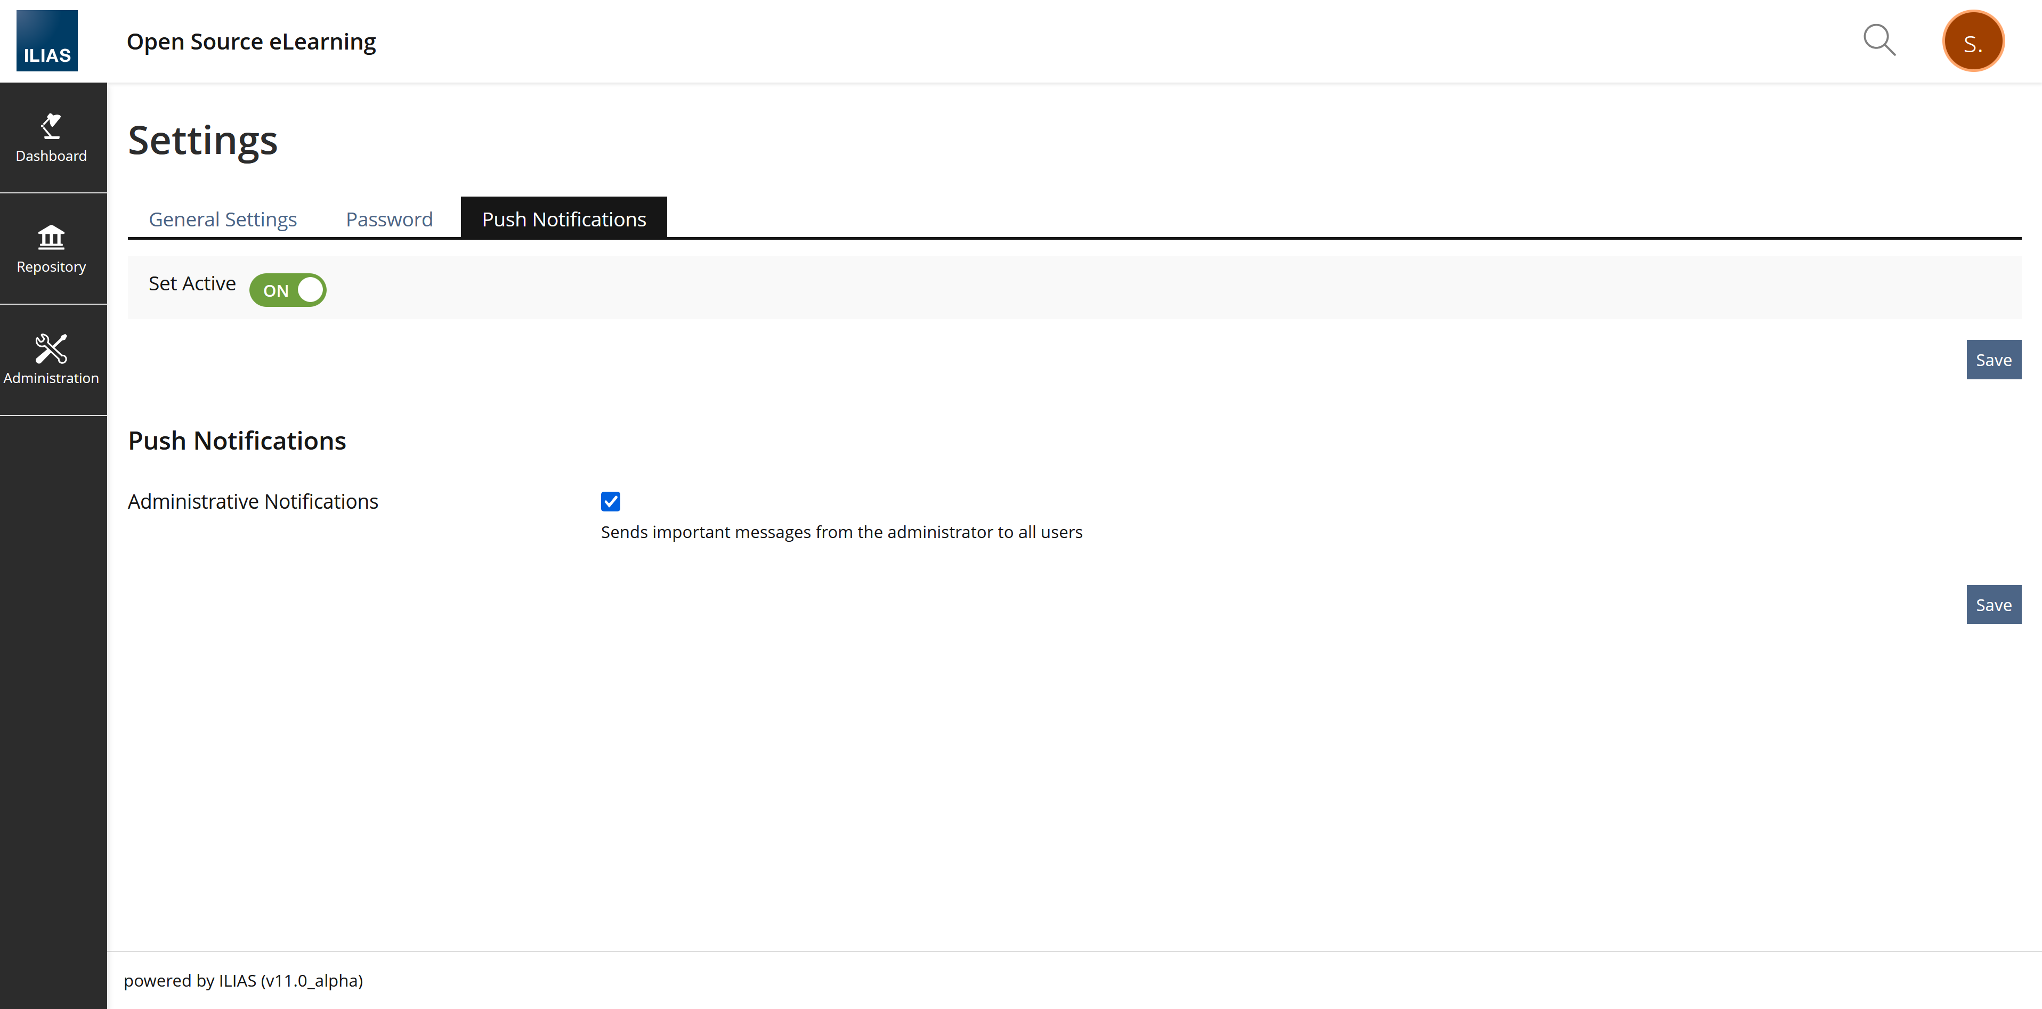Viewport: 2042px width, 1009px height.
Task: Click the ILIAS logo in header
Action: [x=47, y=41]
